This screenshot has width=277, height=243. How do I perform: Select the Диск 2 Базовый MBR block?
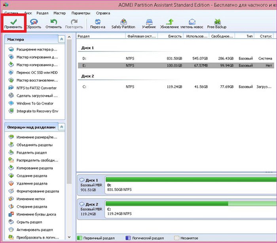91,209
